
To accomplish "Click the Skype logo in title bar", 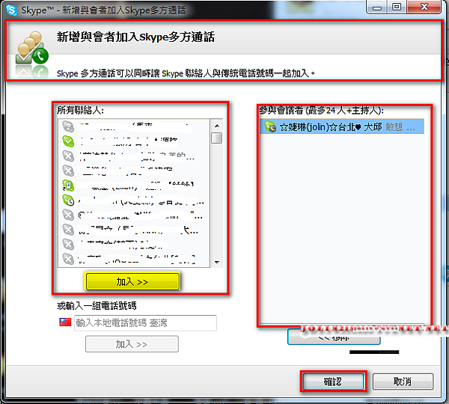I will (12, 10).
